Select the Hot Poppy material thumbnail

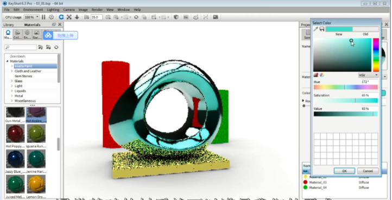(15, 133)
